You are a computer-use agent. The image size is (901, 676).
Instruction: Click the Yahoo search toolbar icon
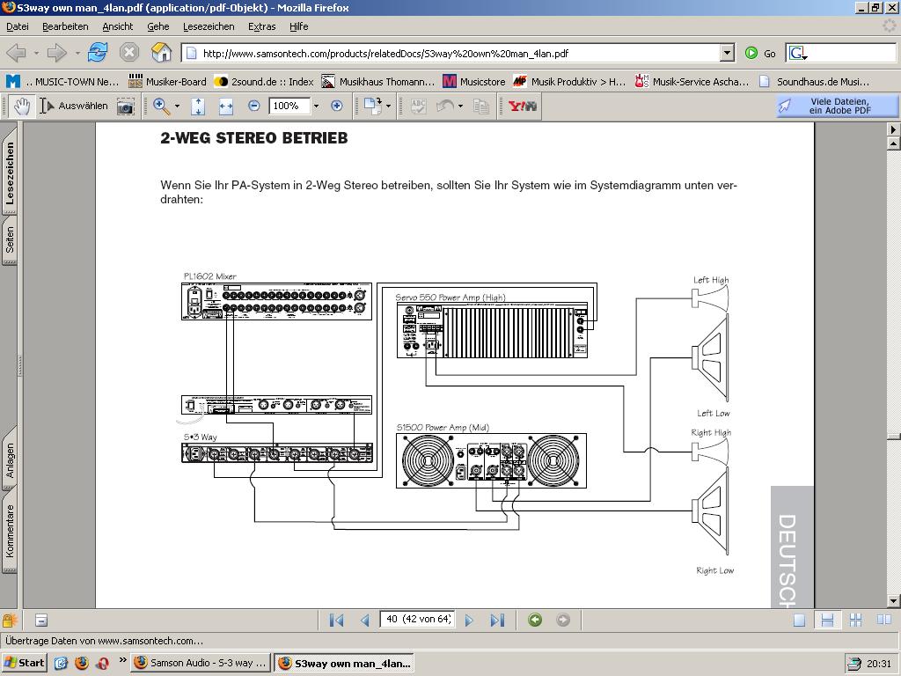point(523,106)
